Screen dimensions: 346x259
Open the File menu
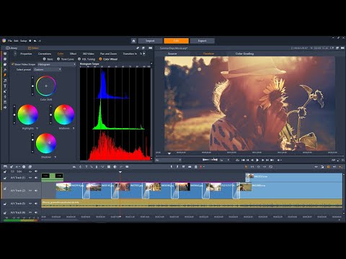(10, 41)
